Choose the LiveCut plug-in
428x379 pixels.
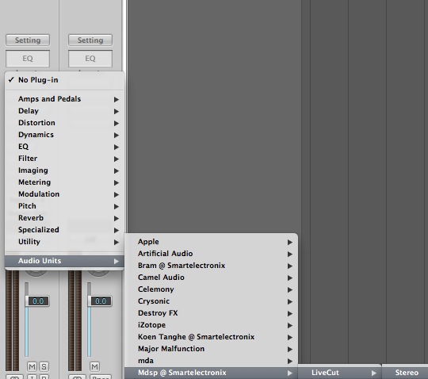[339, 373]
